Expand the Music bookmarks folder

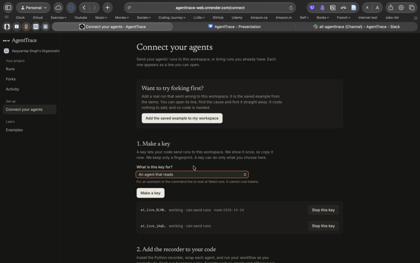click(101, 17)
